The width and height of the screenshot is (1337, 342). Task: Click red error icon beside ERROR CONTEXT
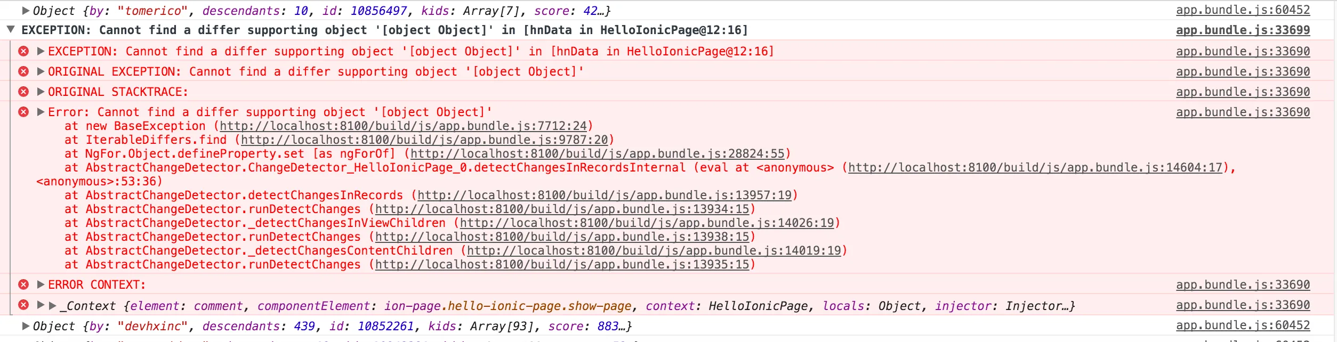[x=23, y=284]
